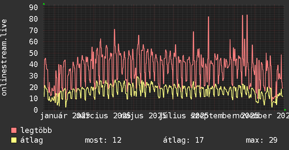The image size is (289, 150).
Task: Click the 50 label on y-axis
Action: pos(33,53)
